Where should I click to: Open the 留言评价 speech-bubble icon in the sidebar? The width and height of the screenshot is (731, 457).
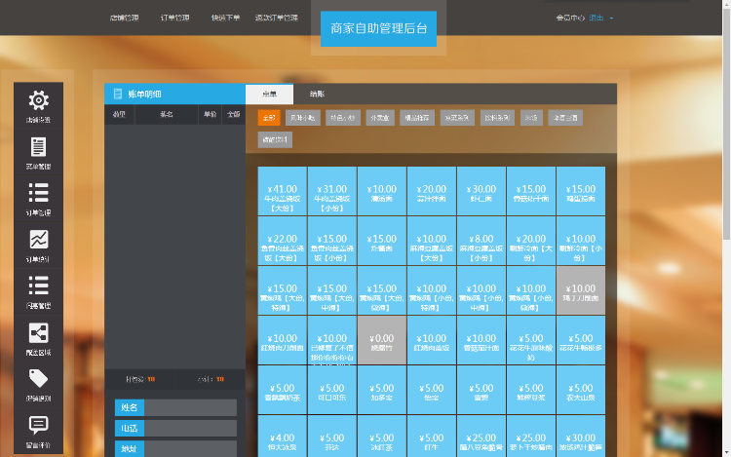pos(38,425)
